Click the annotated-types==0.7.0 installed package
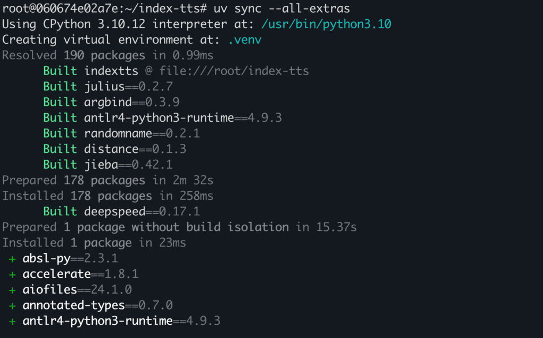This screenshot has height=338, width=543. [97, 305]
